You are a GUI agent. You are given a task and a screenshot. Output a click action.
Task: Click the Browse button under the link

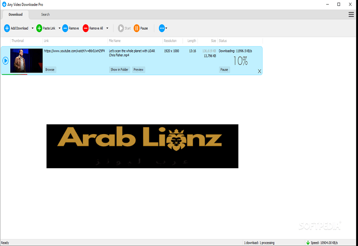click(x=50, y=70)
